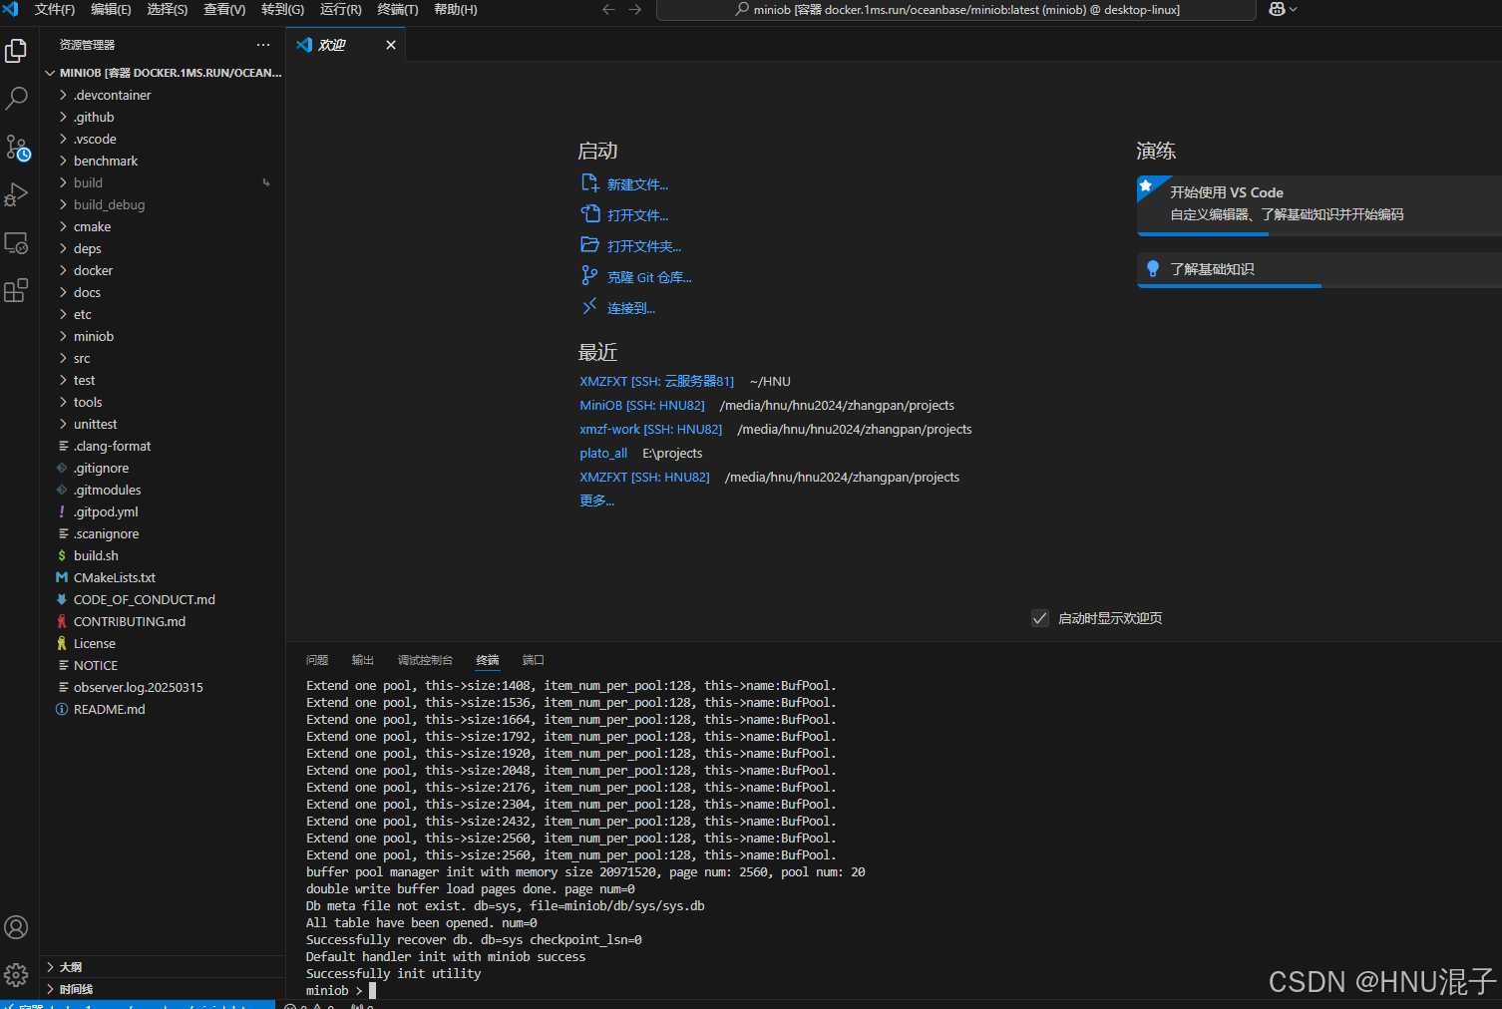This screenshot has height=1009, width=1502.
Task: Open the Source Control view
Action: (16, 147)
